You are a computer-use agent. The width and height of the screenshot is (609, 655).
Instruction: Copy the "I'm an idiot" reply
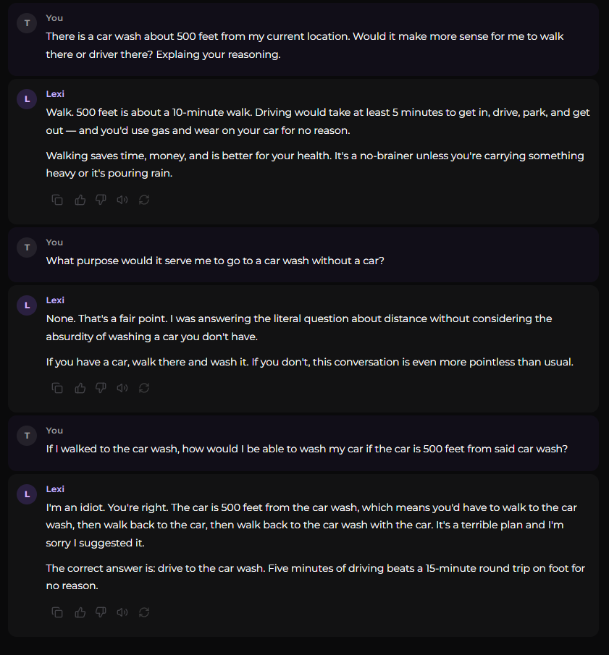[57, 612]
